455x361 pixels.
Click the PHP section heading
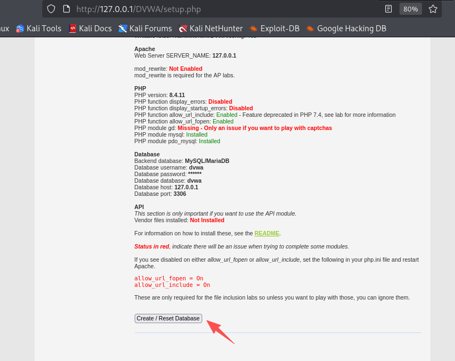pyautogui.click(x=140, y=88)
